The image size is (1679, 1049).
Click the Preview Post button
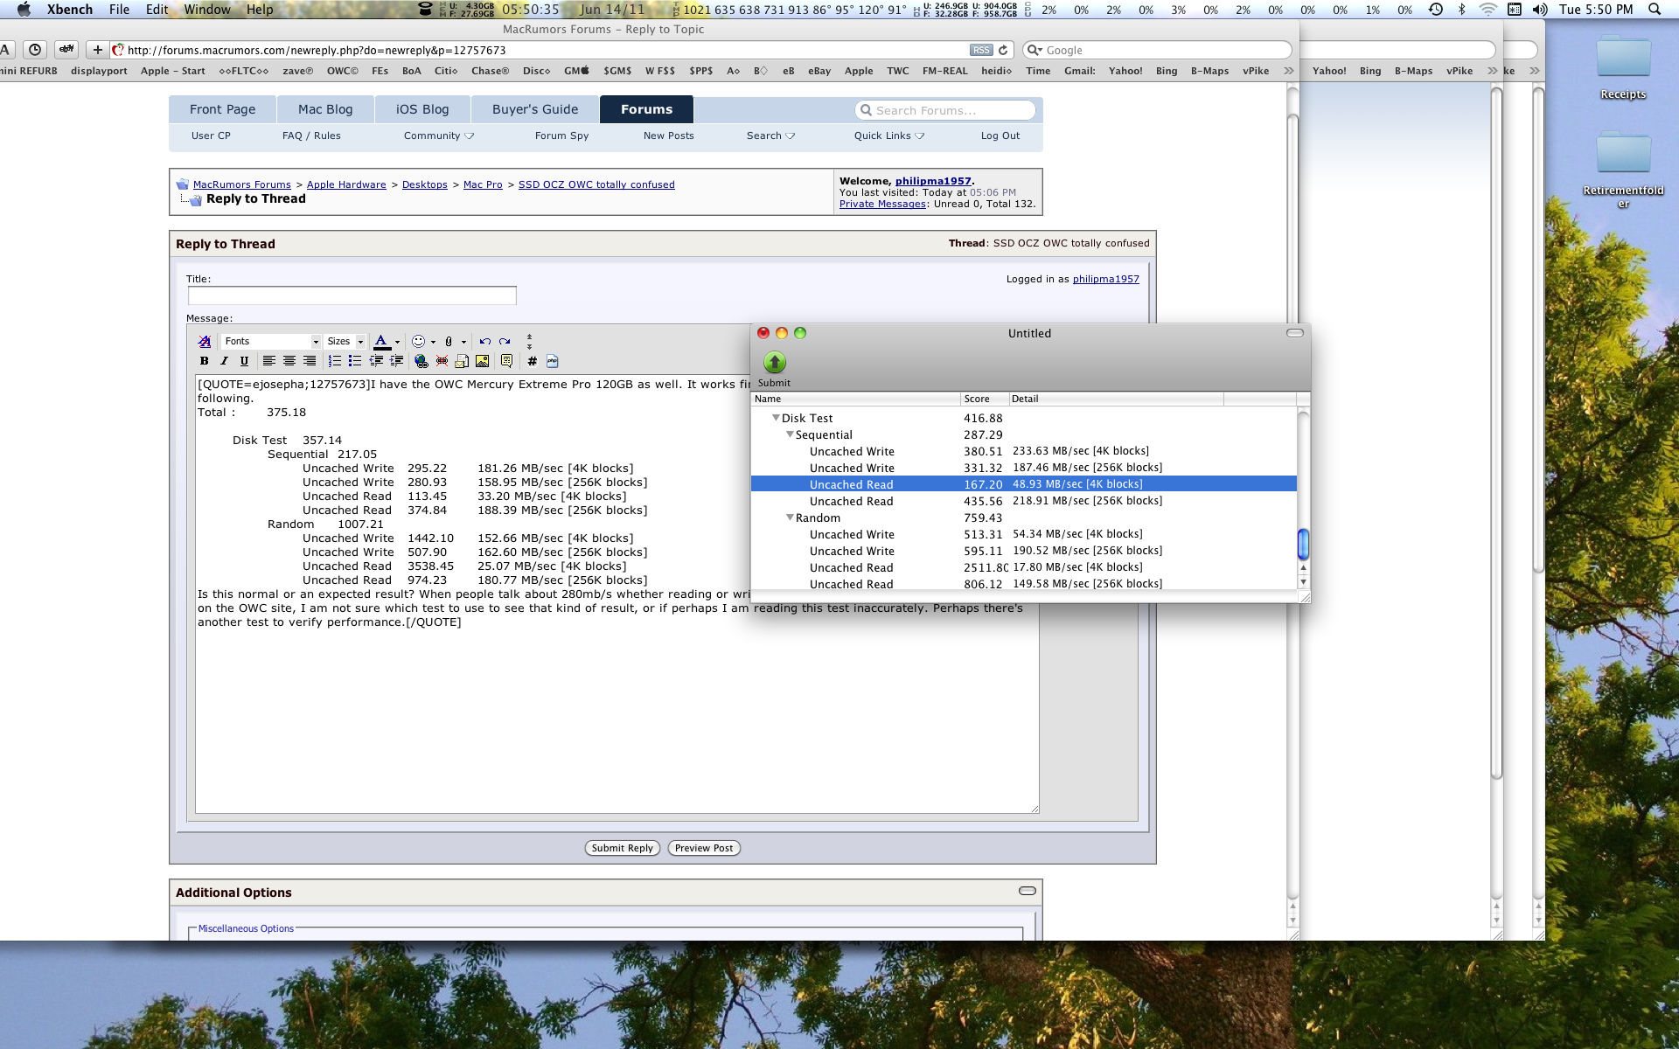tap(704, 848)
